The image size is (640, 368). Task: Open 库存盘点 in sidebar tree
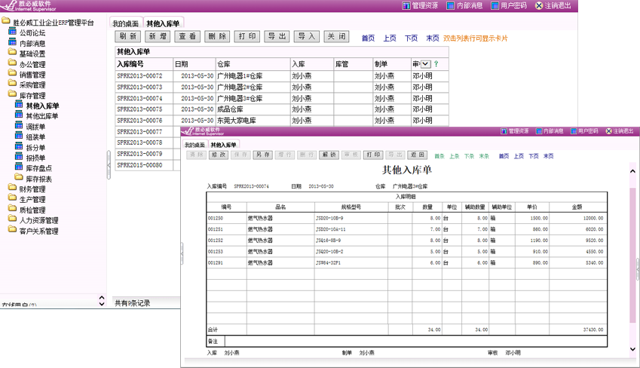point(38,168)
